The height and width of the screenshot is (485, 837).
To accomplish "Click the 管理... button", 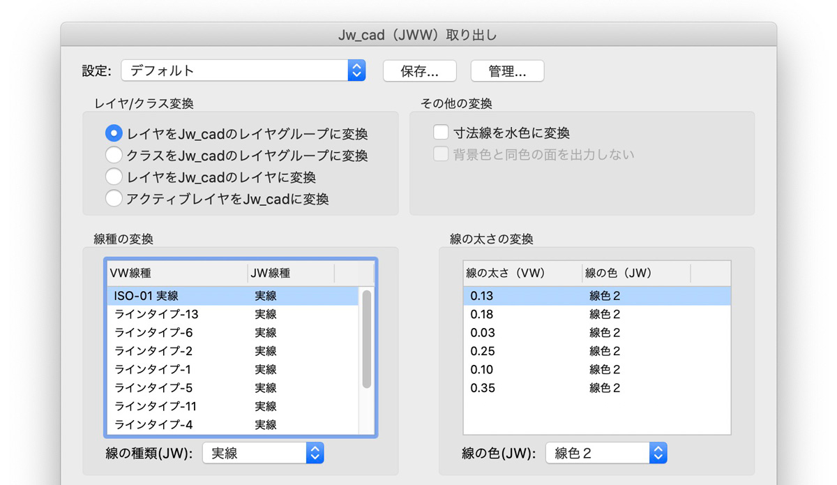I will (x=507, y=71).
